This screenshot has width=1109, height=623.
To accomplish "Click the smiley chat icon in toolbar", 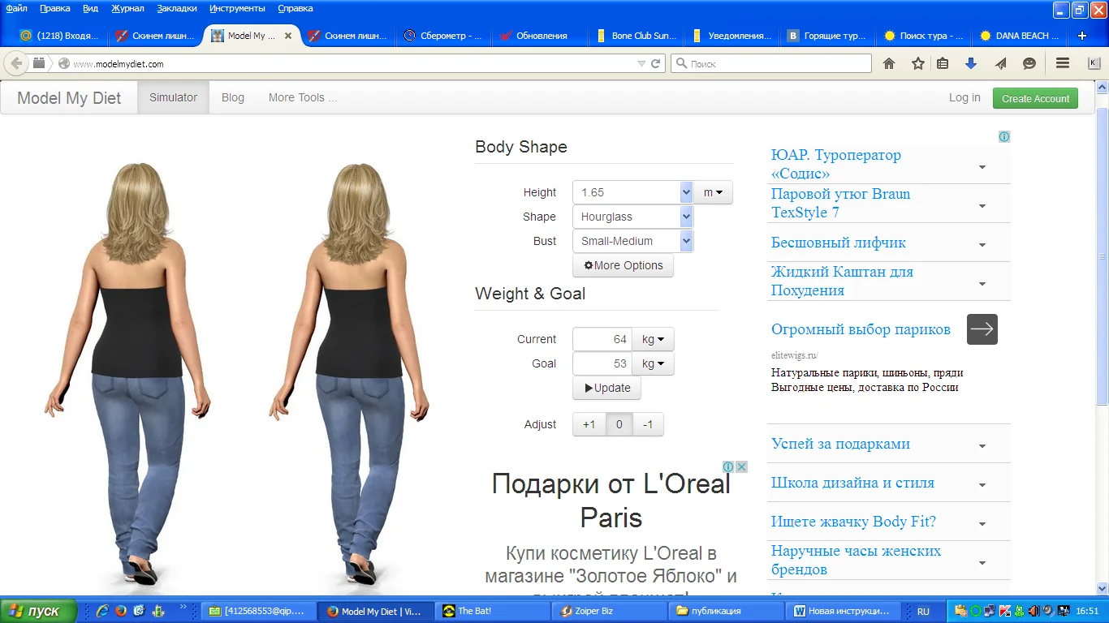I will (1029, 63).
